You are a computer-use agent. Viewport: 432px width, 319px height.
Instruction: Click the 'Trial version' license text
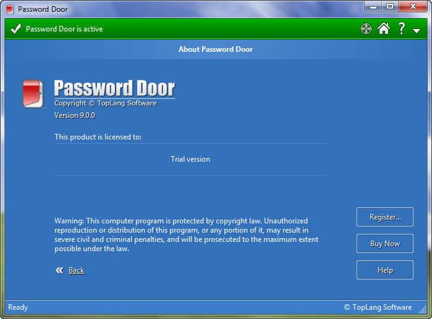coord(190,159)
